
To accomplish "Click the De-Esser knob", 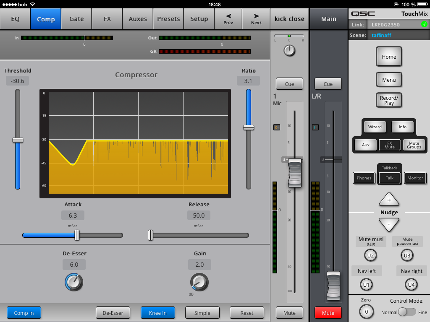I will [74, 282].
